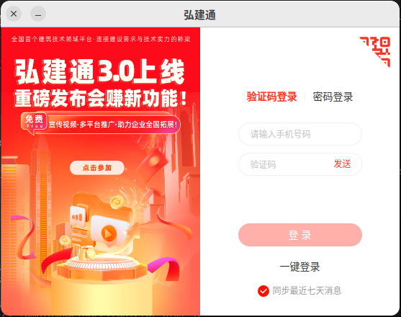Click the gold coin stack graphic

(87, 253)
